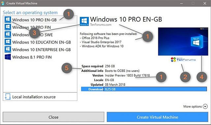This screenshot has height=125, width=211.
Task: Click the Local installation source icon
Action: [x=8, y=97]
